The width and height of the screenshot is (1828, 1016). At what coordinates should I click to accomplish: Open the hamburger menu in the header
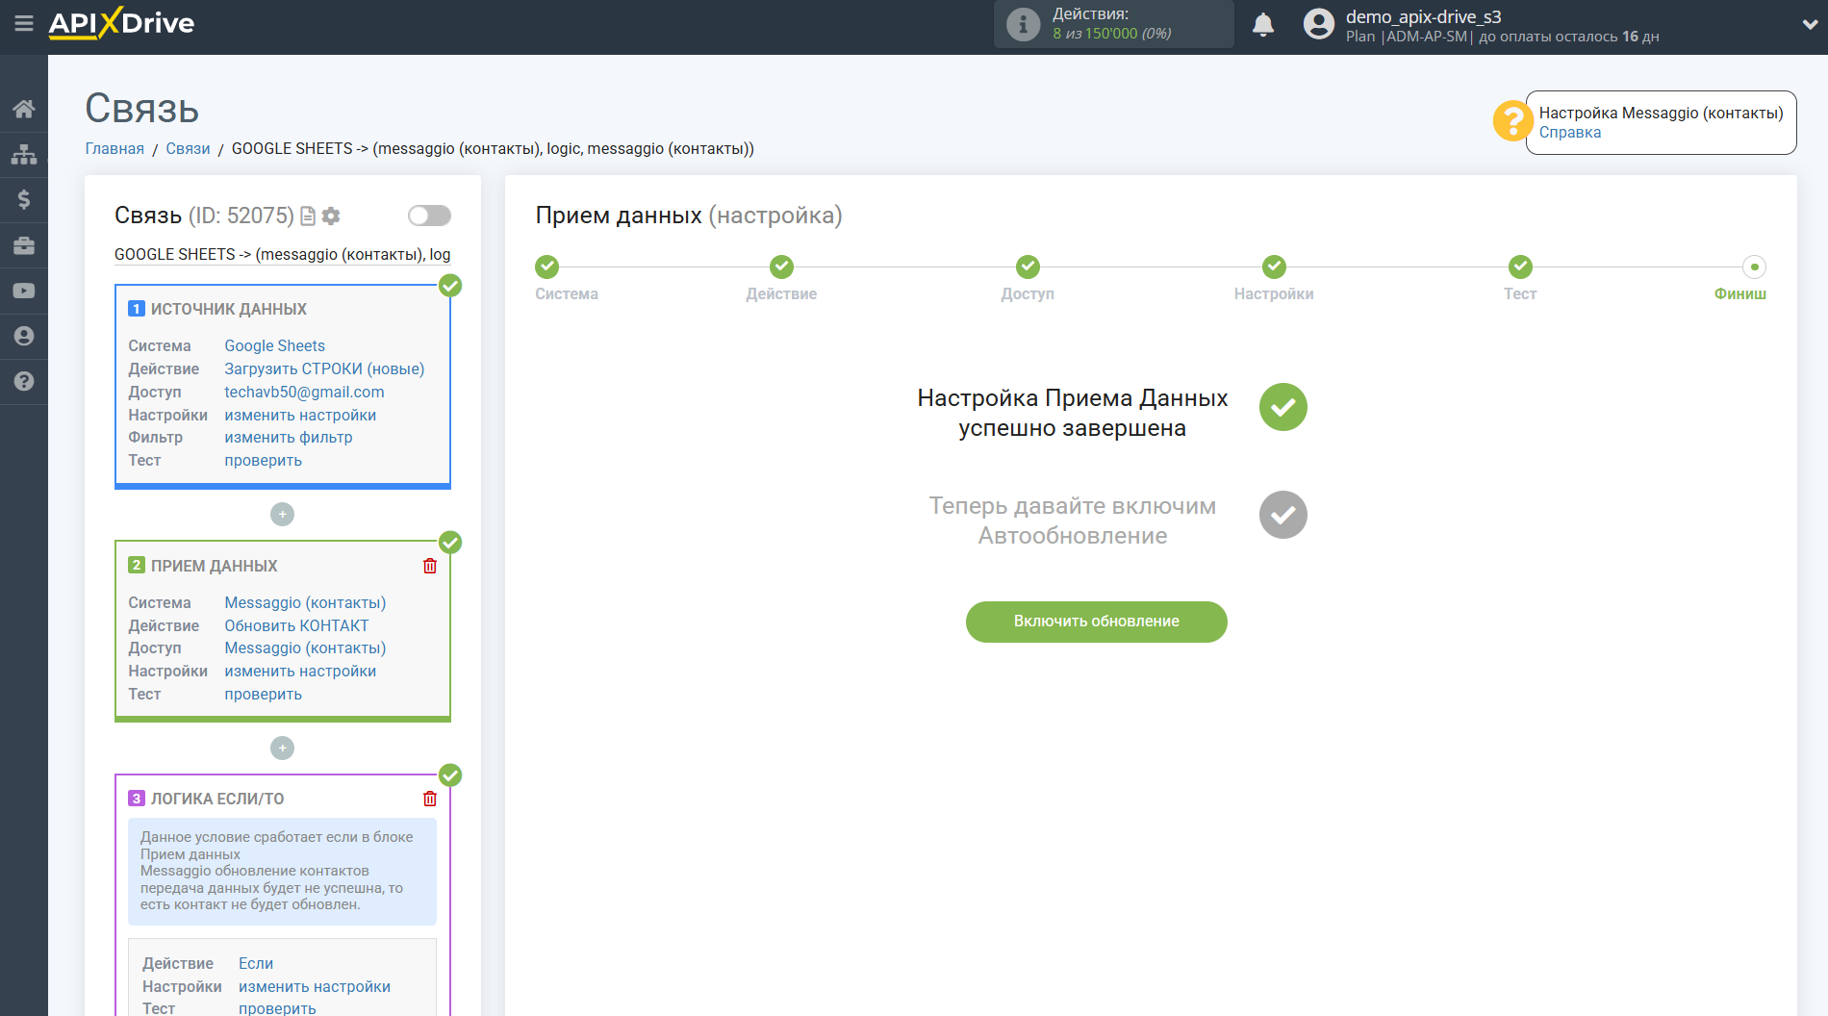tap(24, 23)
